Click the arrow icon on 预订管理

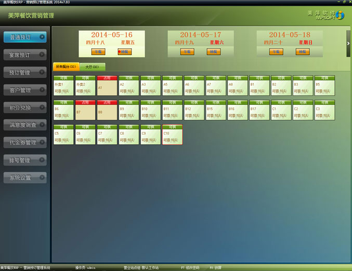42,73
